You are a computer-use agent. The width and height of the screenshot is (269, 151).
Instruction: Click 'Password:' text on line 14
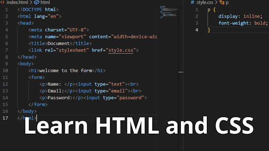pyautogui.click(x=60, y=98)
